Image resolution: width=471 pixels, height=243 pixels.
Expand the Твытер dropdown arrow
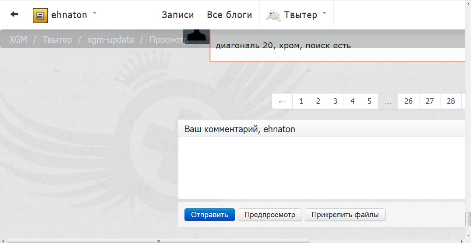pyautogui.click(x=324, y=13)
